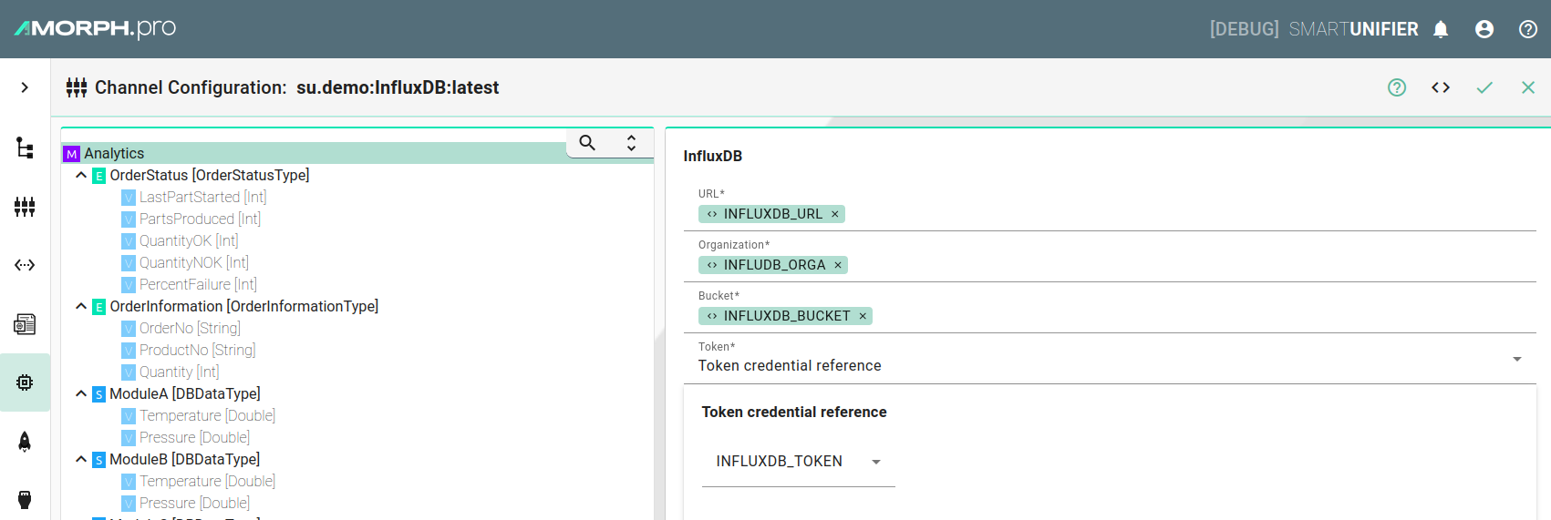Remove the INFLUXDB_BUCKET chip
This screenshot has width=1551, height=520.
[863, 316]
